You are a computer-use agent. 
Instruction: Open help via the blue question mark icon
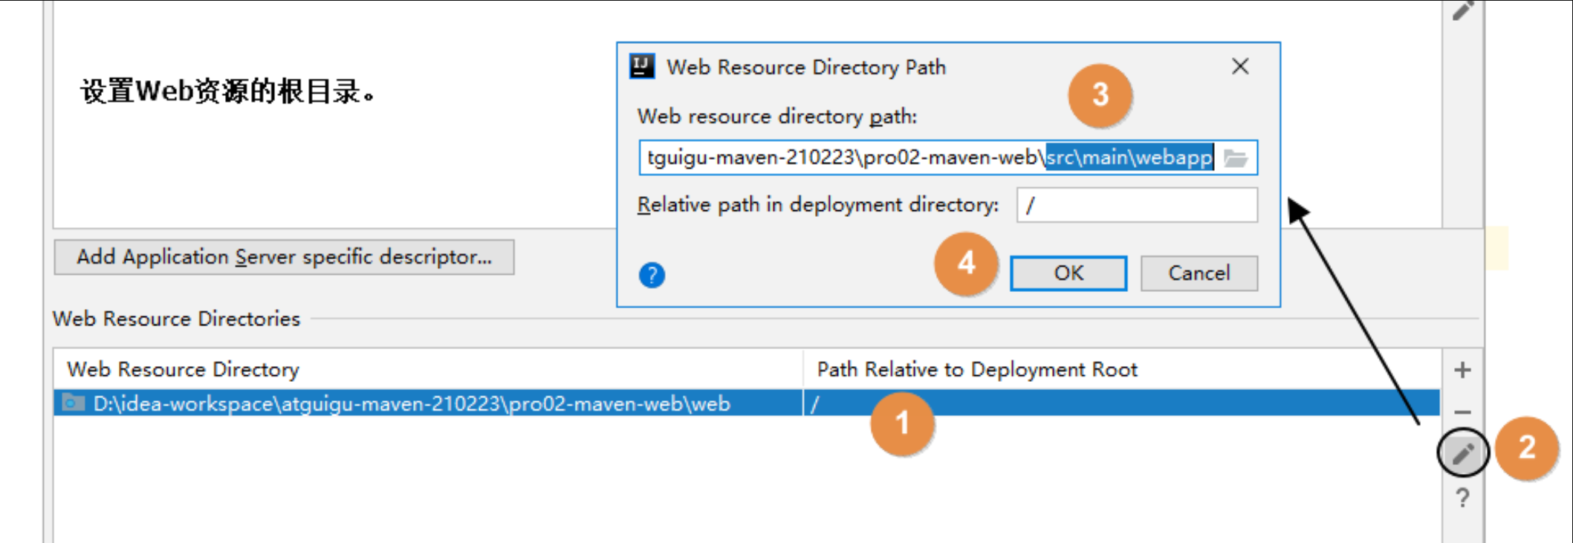(652, 276)
